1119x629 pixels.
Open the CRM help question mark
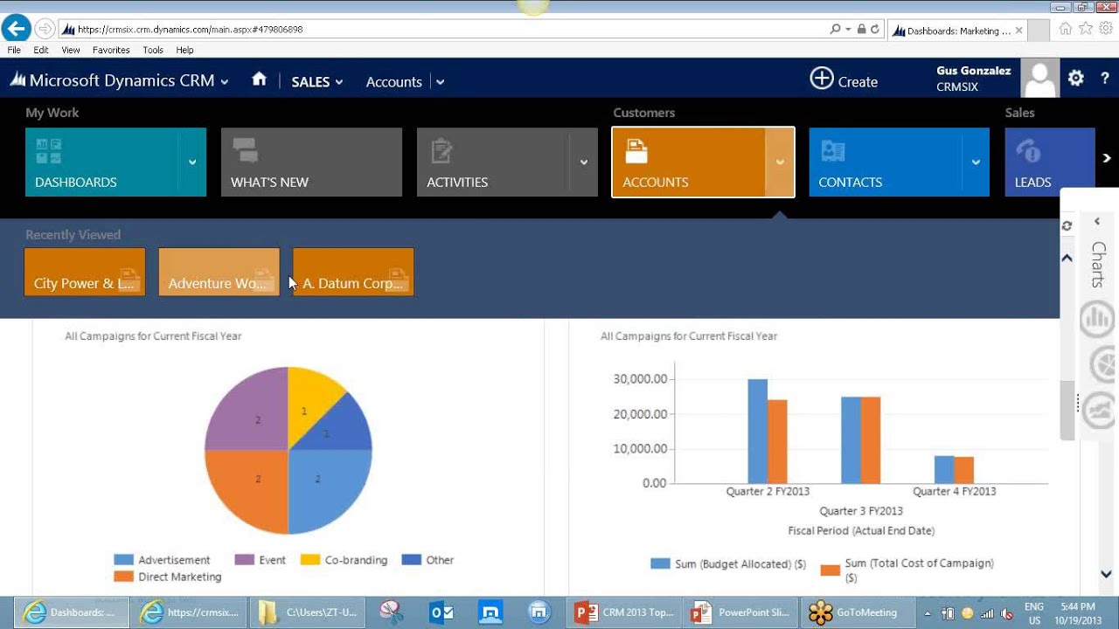point(1105,79)
